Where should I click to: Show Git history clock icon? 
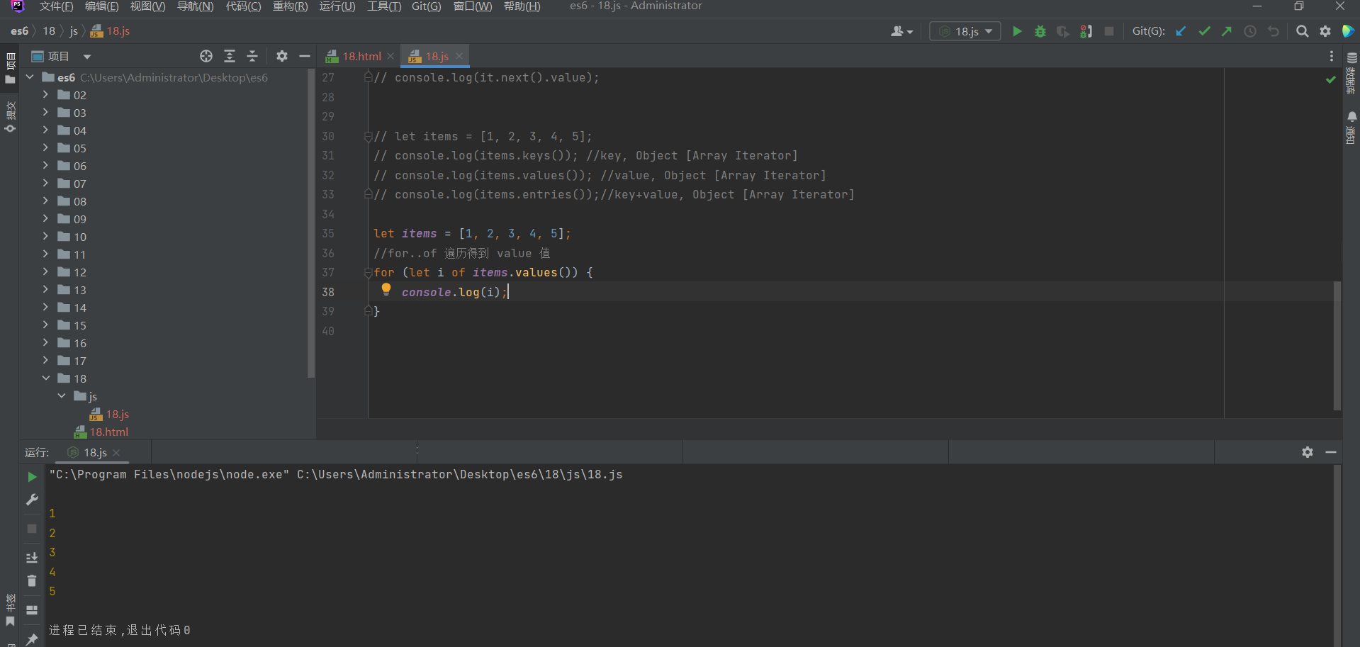(1250, 31)
